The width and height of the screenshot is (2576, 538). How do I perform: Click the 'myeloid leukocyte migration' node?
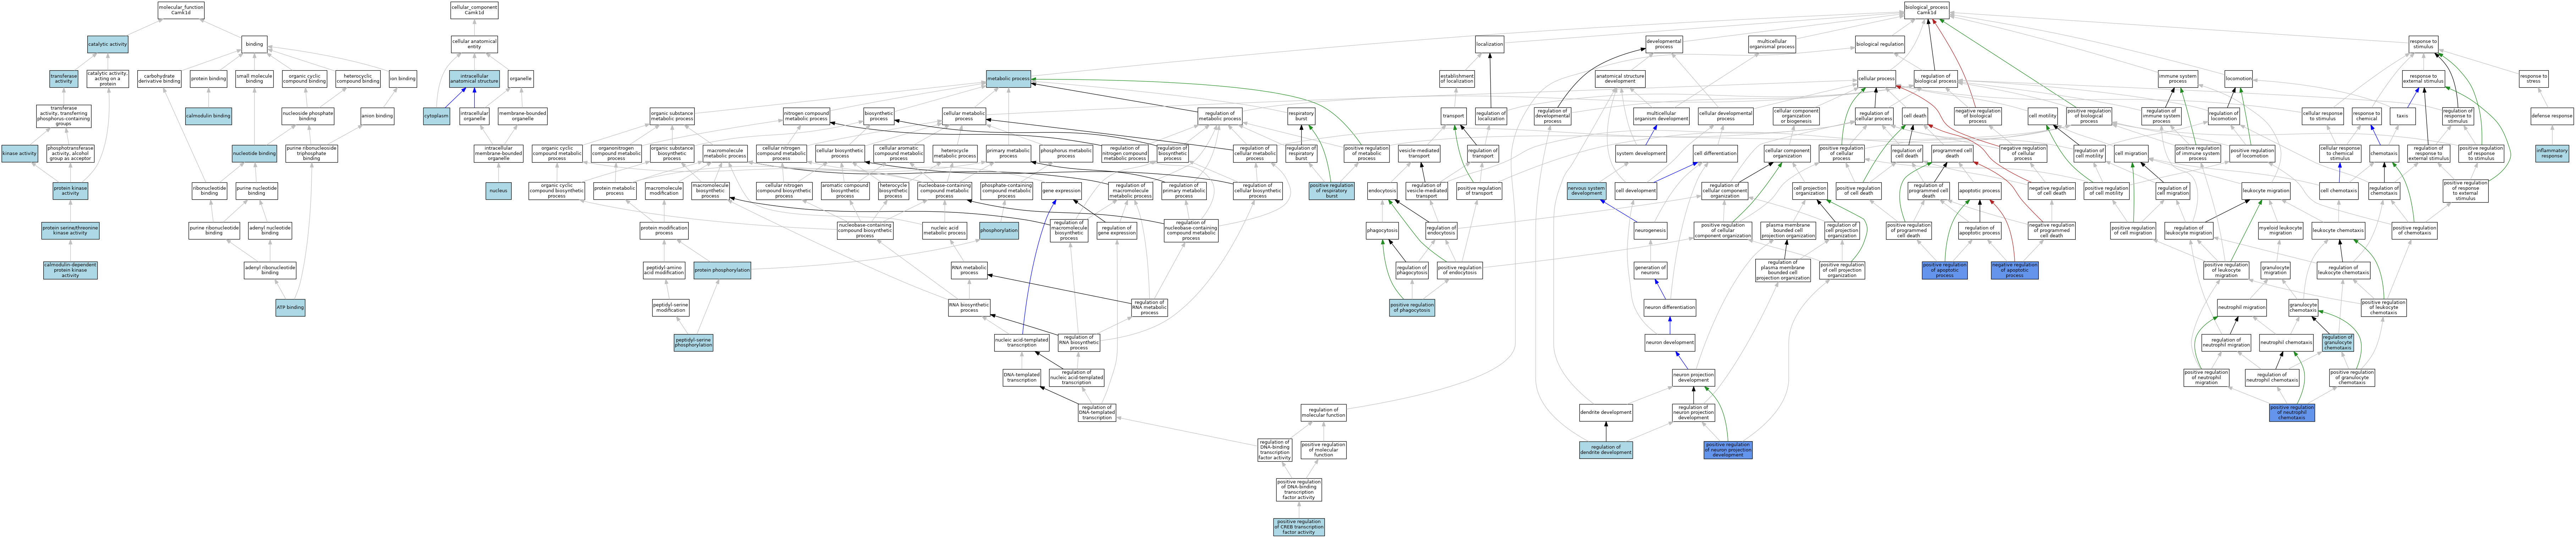tap(2280, 230)
